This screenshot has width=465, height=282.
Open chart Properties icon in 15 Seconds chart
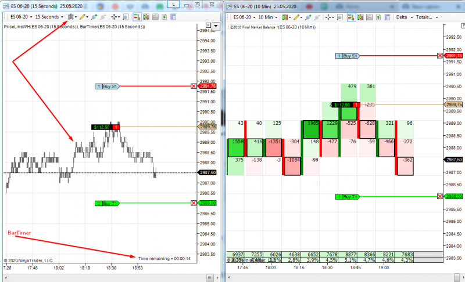pyautogui.click(x=173, y=17)
